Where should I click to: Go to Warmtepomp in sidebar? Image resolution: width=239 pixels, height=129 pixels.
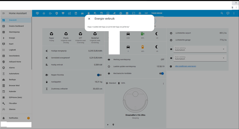click(x=16, y=32)
